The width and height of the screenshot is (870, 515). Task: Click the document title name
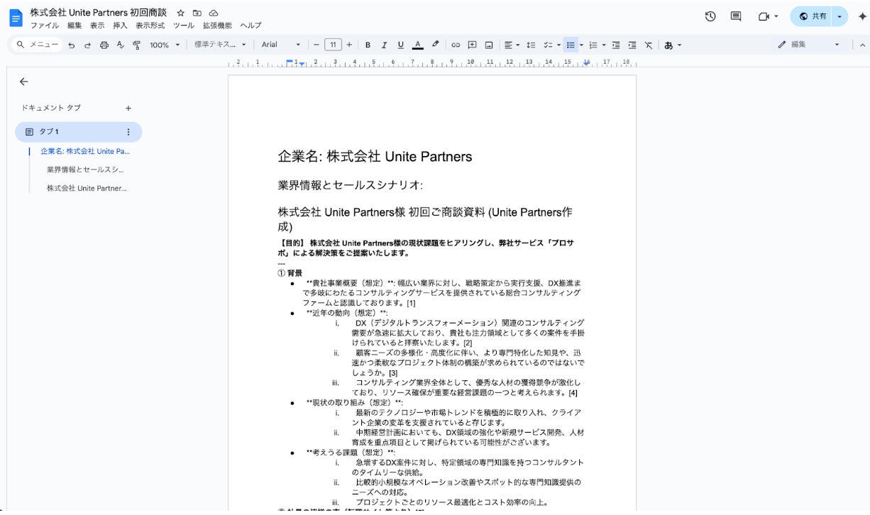(x=98, y=13)
